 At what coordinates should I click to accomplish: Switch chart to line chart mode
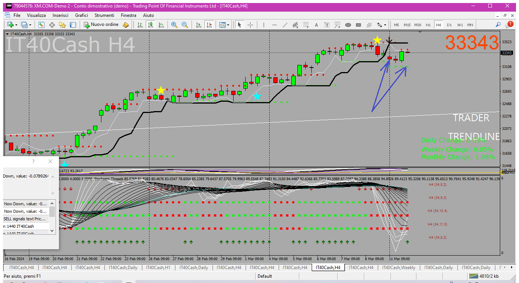tap(161, 25)
